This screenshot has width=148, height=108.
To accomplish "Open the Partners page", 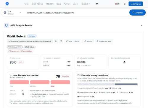I will click(x=67, y=4).
